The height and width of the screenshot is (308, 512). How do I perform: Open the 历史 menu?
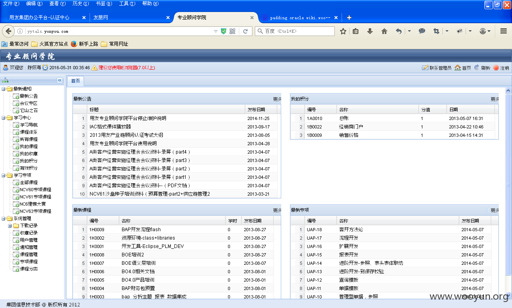tap(81, 4)
